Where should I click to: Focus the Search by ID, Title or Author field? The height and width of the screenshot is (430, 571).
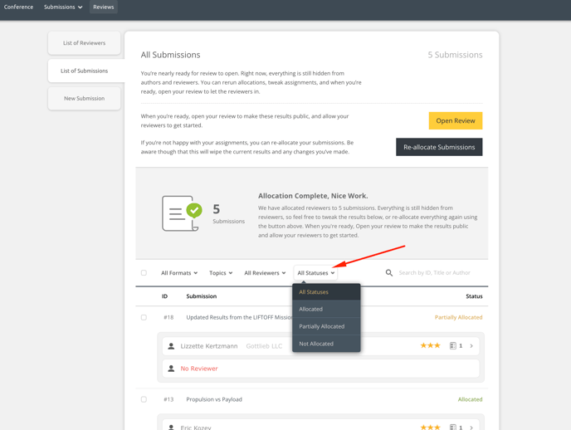click(x=435, y=273)
